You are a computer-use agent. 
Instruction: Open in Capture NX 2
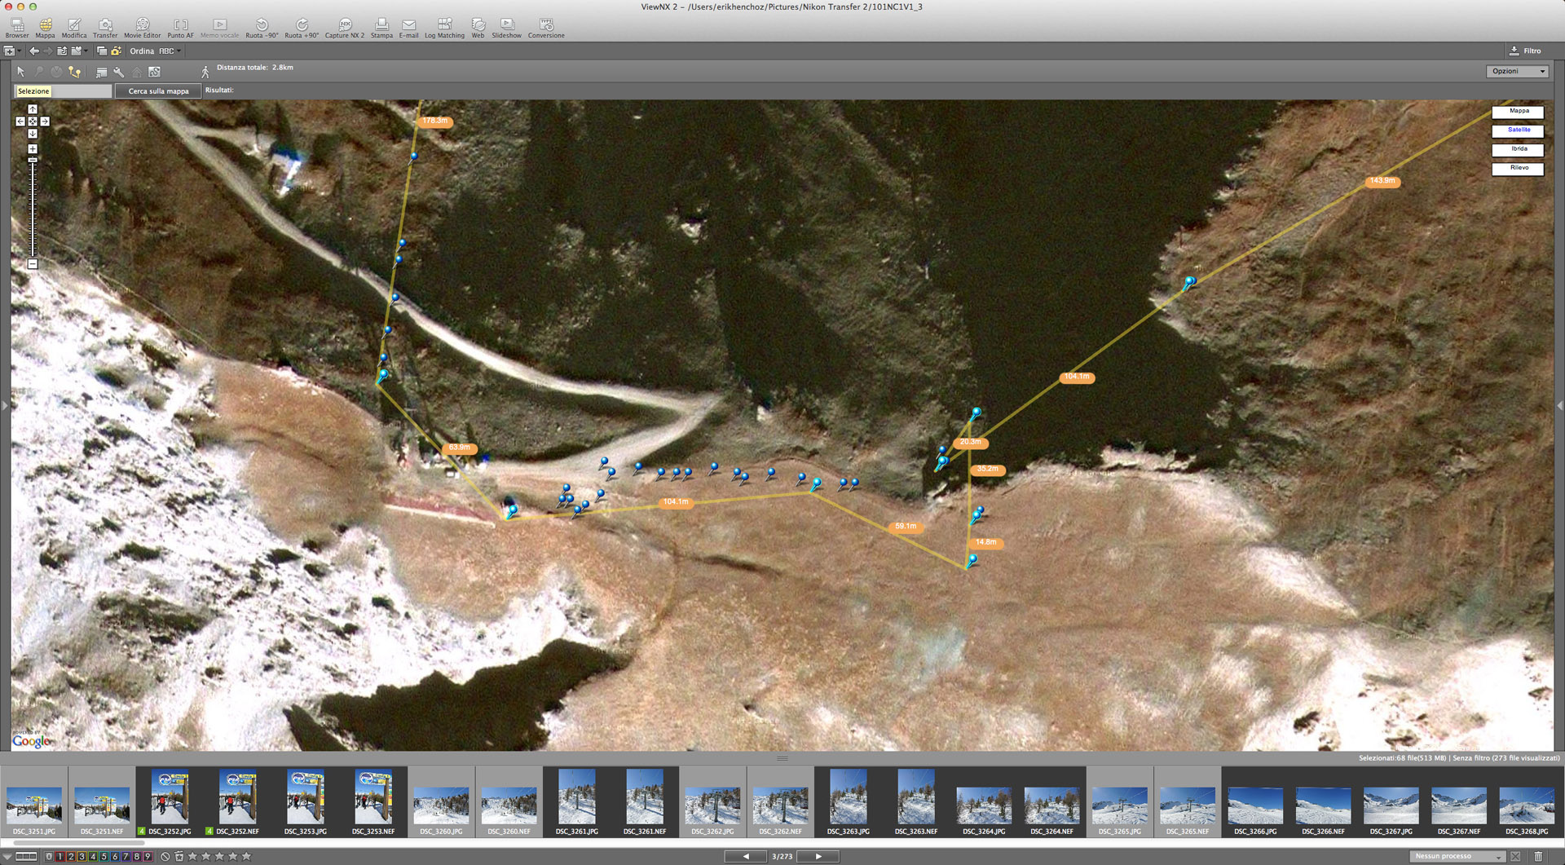pos(345,29)
